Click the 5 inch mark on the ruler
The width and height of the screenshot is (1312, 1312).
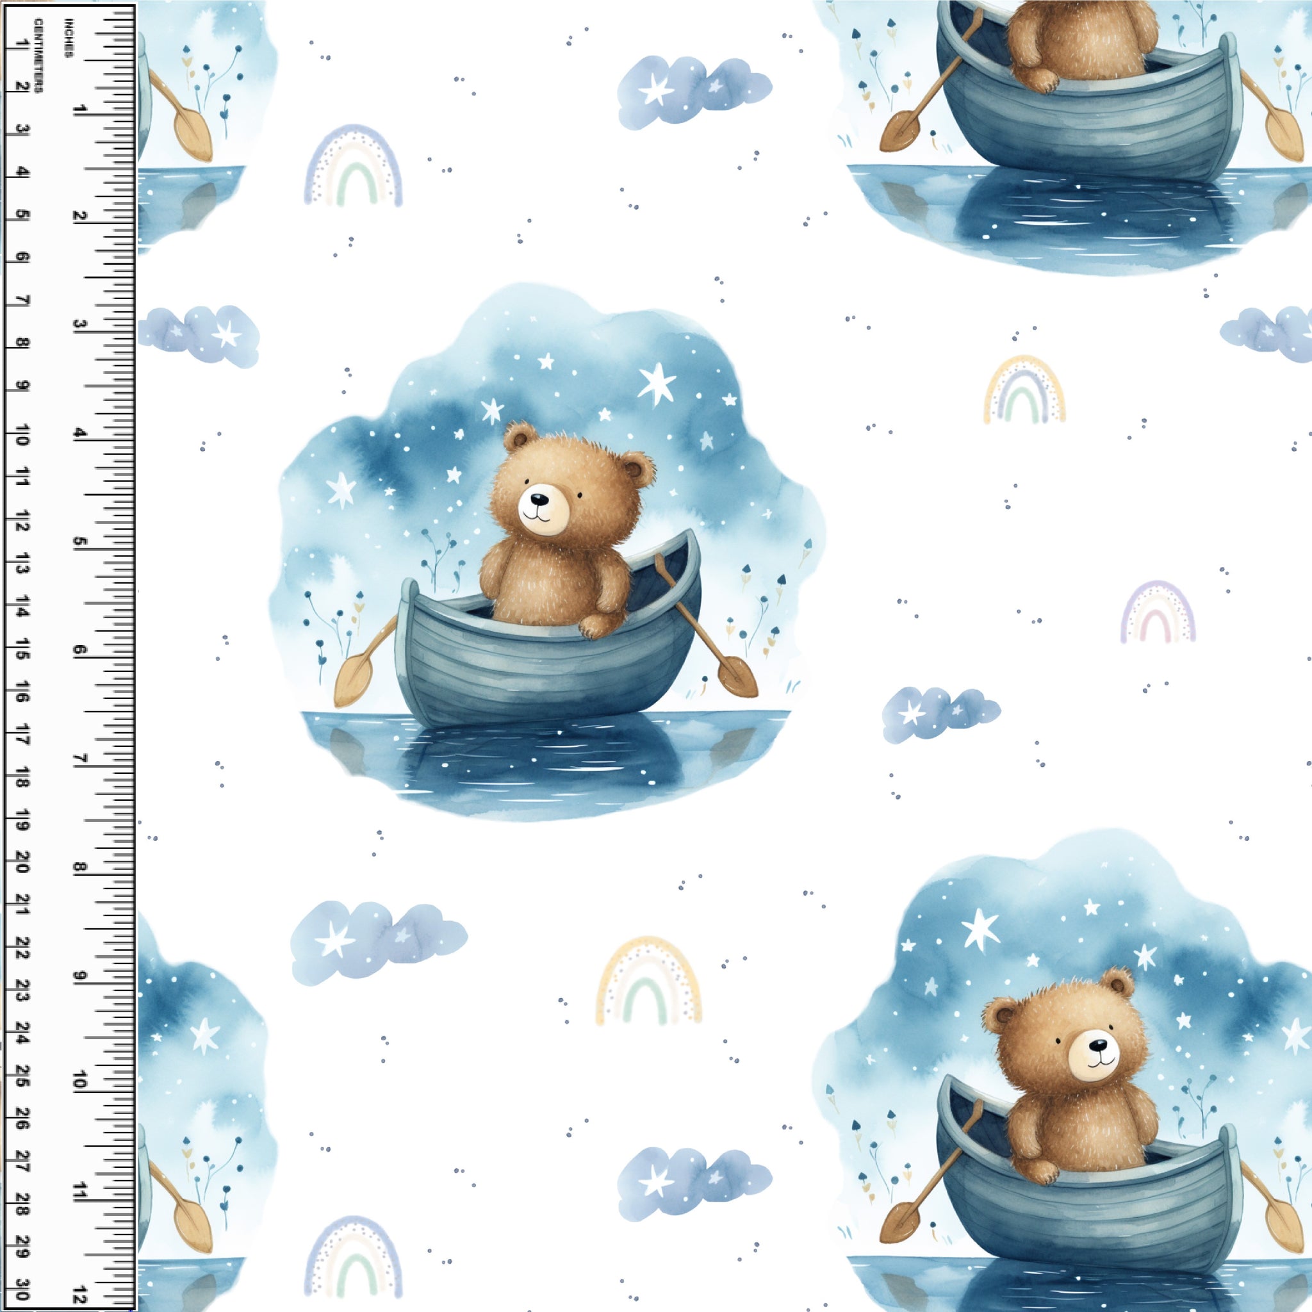pos(80,541)
